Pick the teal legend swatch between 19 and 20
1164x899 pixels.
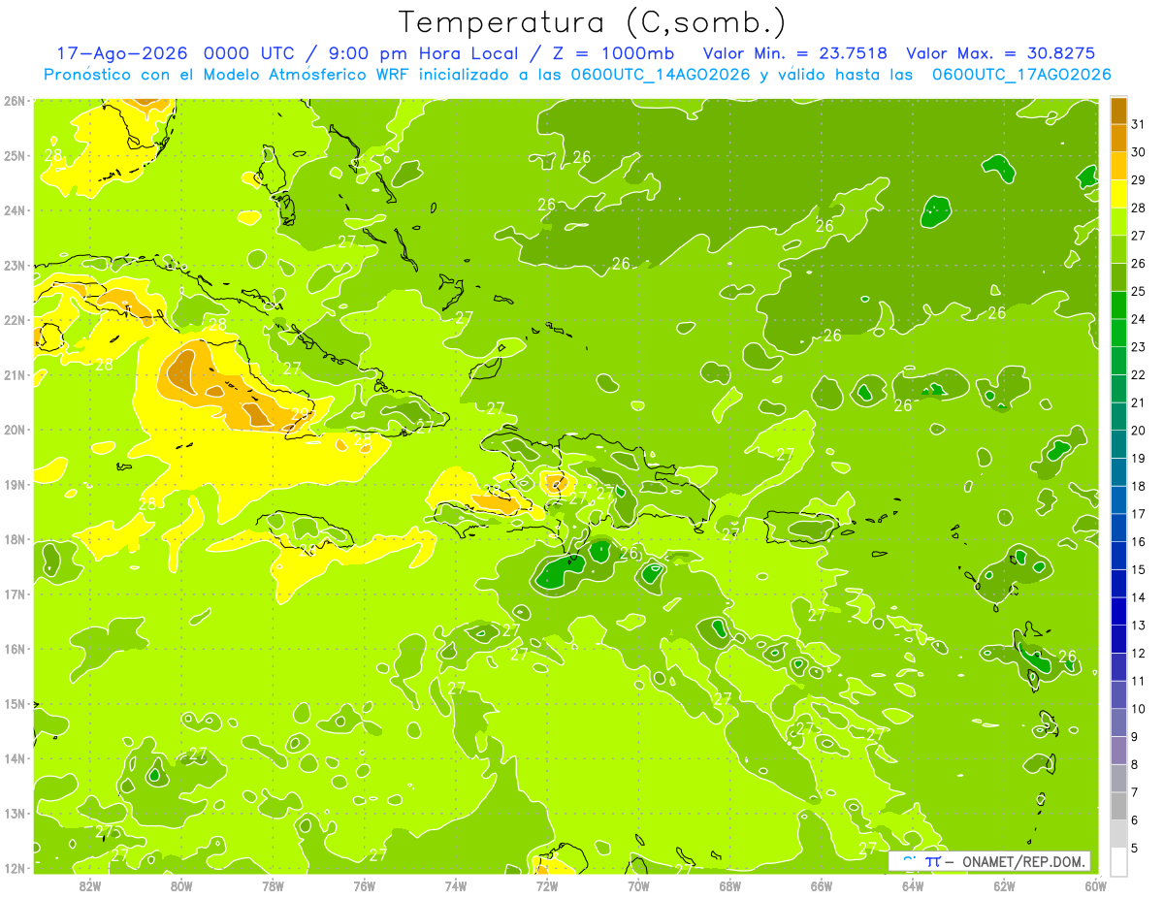pyautogui.click(x=1118, y=445)
